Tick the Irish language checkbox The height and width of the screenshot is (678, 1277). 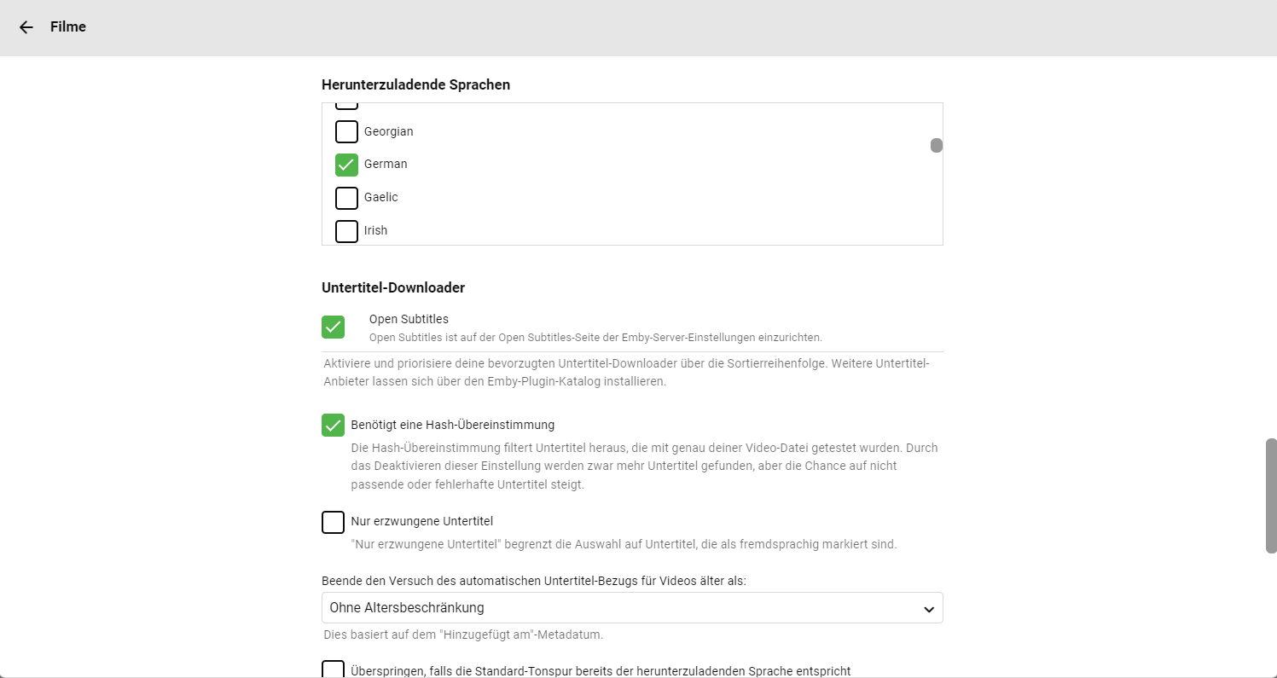point(346,231)
